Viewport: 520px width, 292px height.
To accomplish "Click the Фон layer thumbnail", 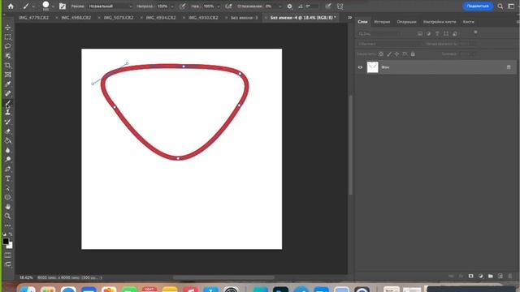I will (372, 67).
